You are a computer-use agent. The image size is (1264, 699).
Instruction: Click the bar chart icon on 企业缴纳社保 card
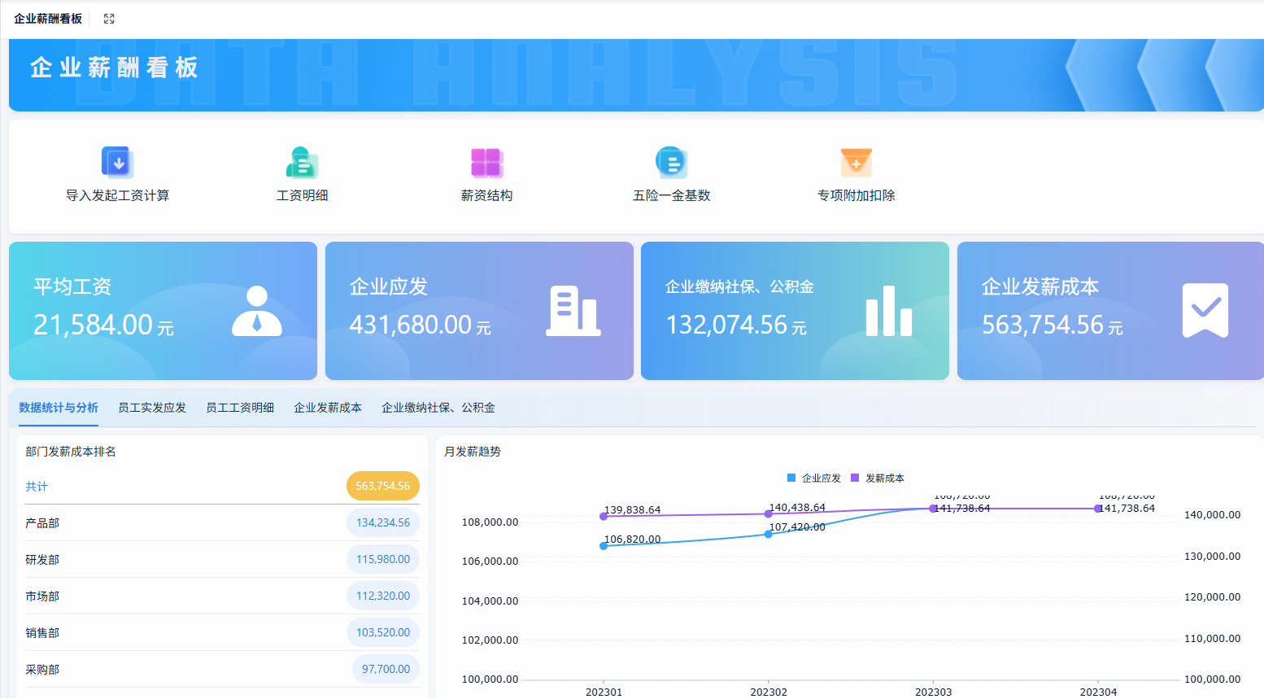click(888, 312)
